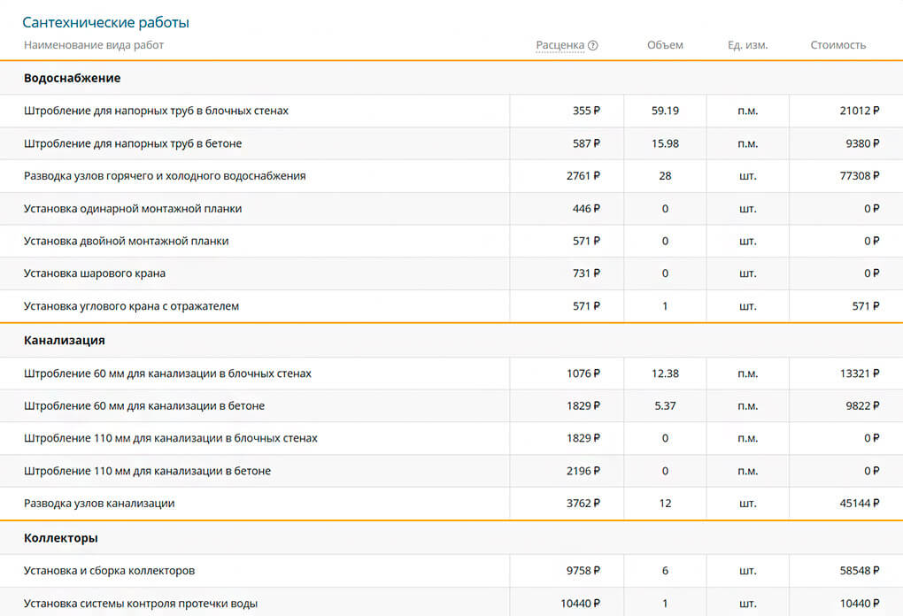Click volume field showing 59.19
The height and width of the screenshot is (616, 903).
pos(665,111)
